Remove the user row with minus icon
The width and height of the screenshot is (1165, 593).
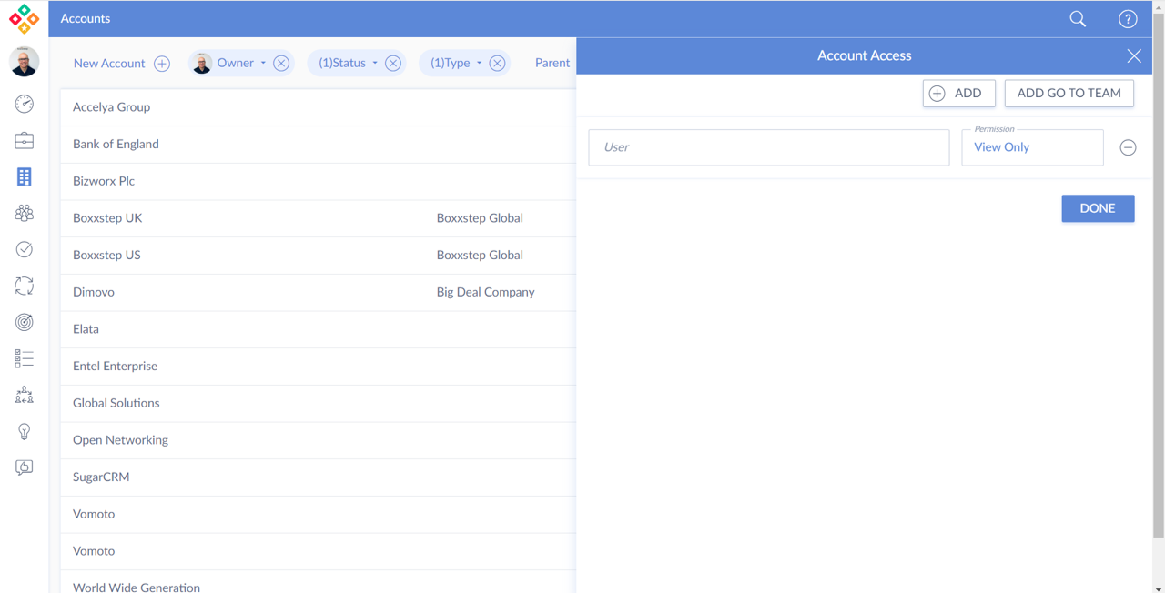coord(1128,147)
